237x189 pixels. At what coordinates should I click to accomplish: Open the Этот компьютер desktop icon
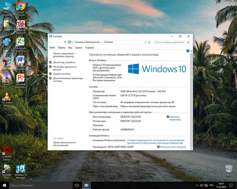(7, 9)
